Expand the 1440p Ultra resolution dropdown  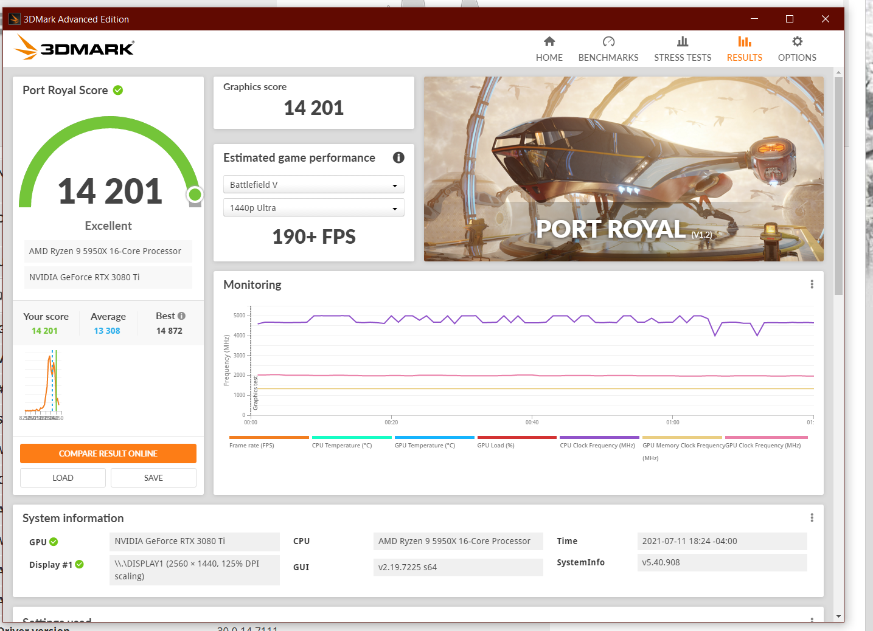click(x=313, y=208)
